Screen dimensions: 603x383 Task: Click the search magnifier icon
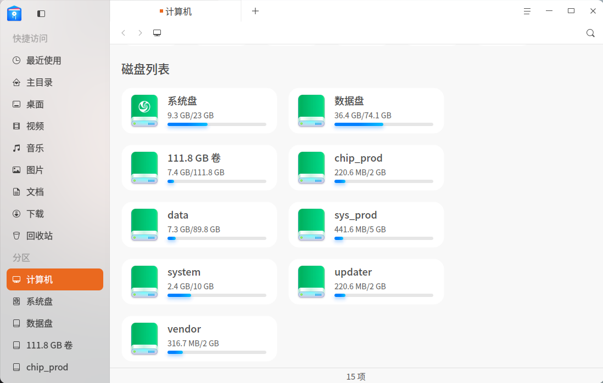point(590,33)
